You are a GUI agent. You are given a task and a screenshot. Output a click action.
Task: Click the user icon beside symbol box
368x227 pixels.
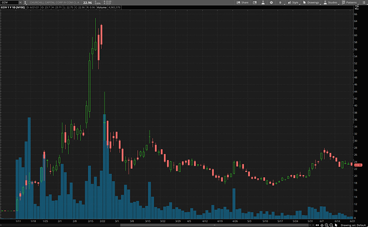[x=26, y=2]
